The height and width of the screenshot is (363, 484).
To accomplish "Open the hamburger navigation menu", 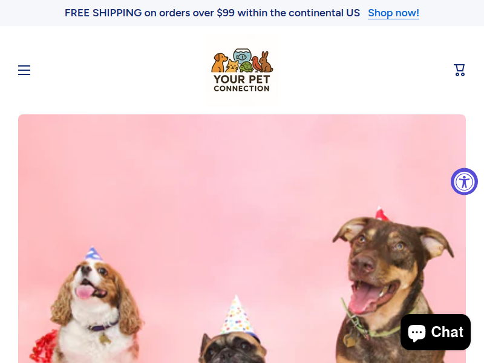I will coord(24,70).
